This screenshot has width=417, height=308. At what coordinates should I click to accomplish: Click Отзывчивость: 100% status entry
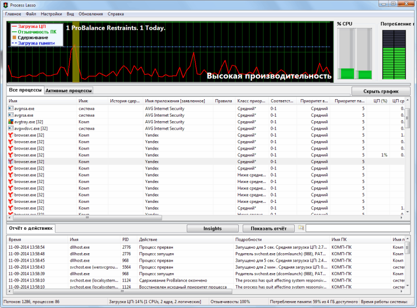[x=230, y=302]
